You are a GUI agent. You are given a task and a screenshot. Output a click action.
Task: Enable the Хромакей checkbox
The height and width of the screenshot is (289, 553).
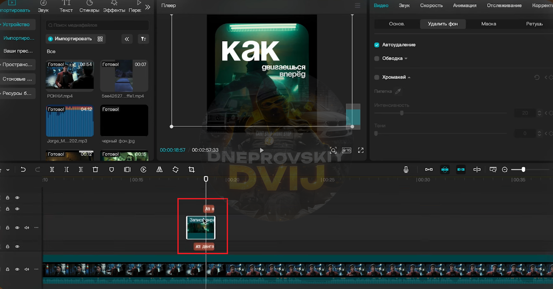pos(376,77)
